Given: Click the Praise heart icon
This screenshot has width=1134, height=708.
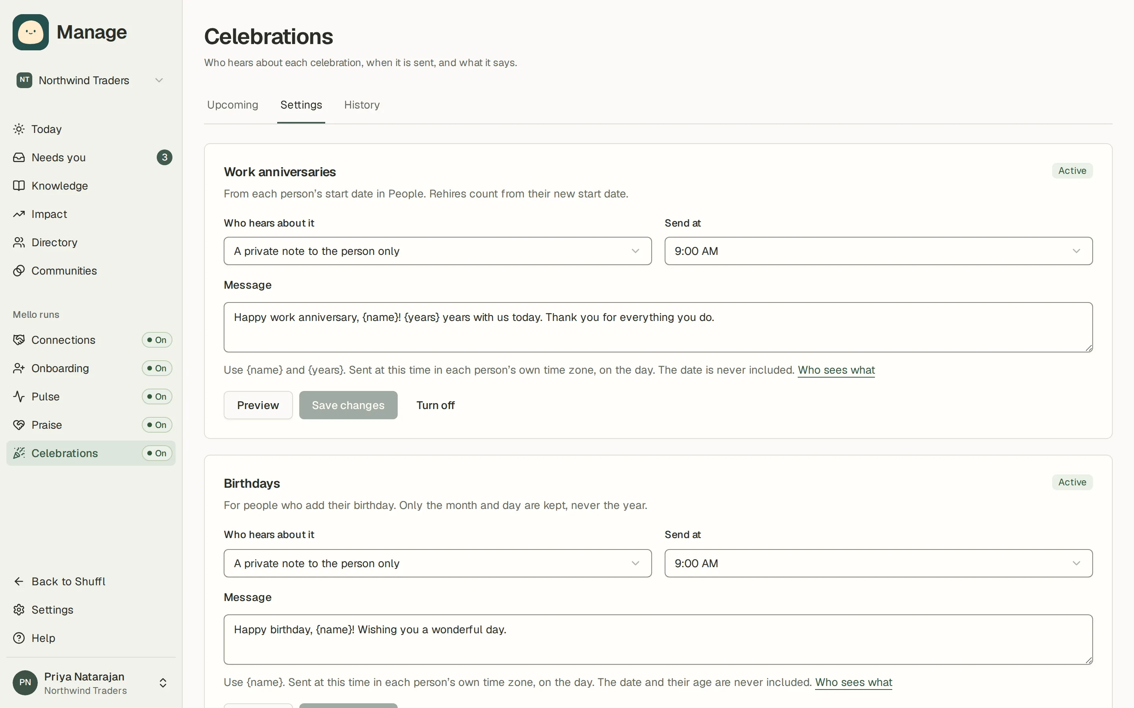Looking at the screenshot, I should [x=19, y=425].
